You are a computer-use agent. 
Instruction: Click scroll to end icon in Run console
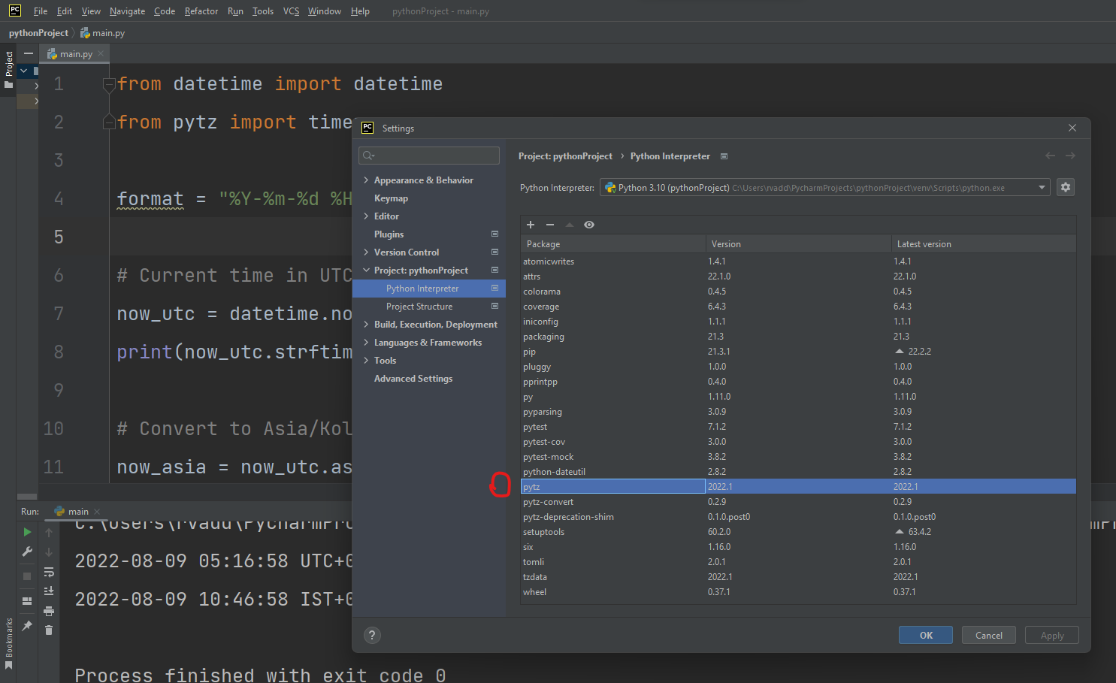pyautogui.click(x=49, y=591)
